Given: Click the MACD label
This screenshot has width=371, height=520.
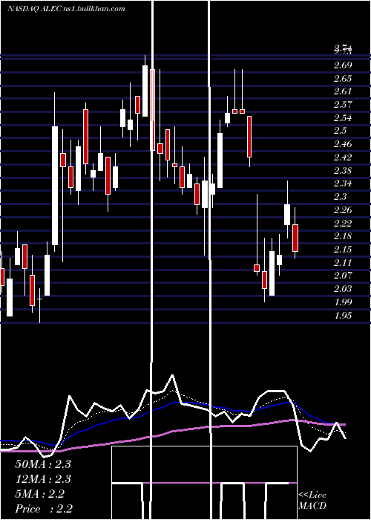Looking at the screenshot, I should point(312,506).
